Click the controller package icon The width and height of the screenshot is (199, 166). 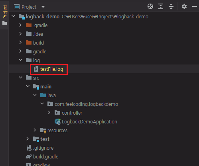coord(57,113)
